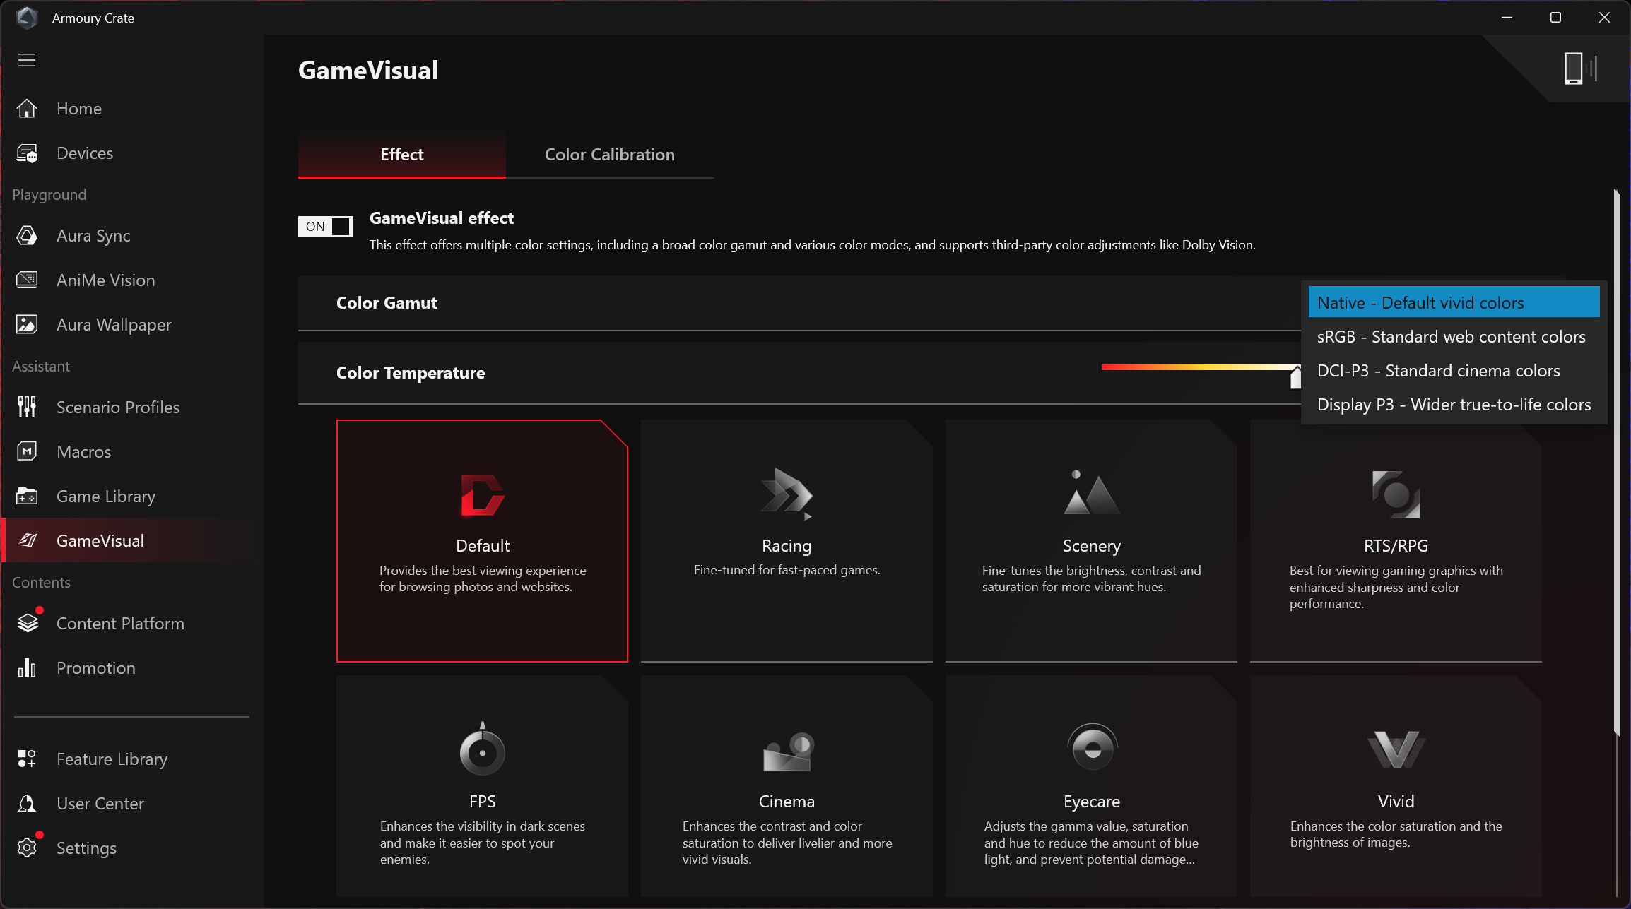Viewport: 1631px width, 909px height.
Task: Click the Macros icon
Action: point(27,452)
